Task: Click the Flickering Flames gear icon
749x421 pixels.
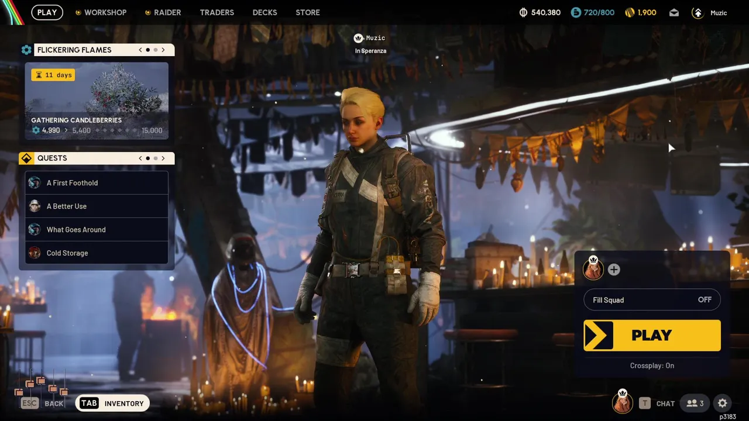Action: click(x=26, y=50)
